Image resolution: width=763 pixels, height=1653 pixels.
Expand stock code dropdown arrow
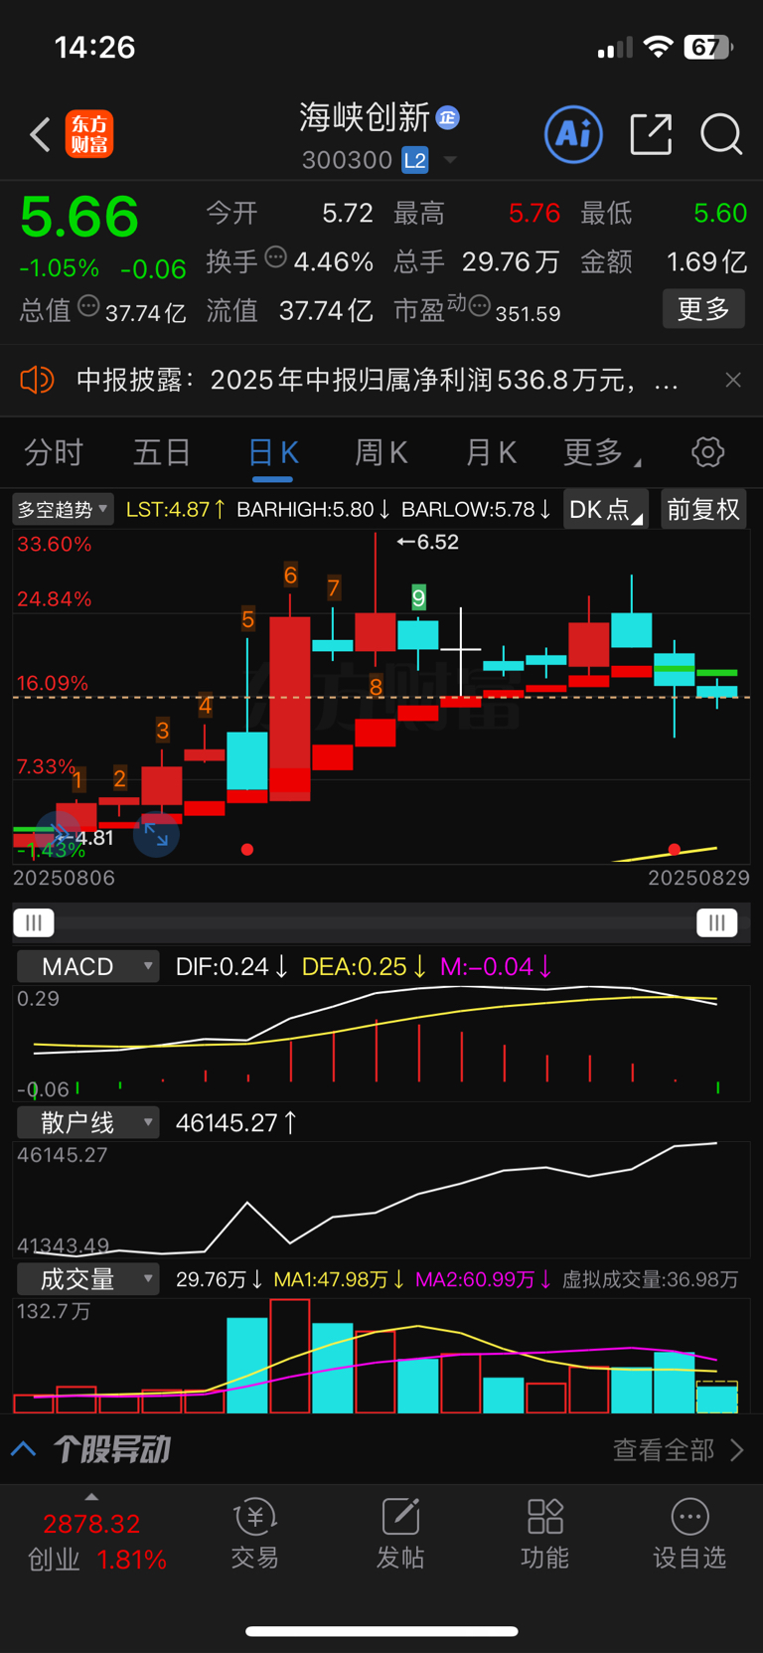[449, 160]
